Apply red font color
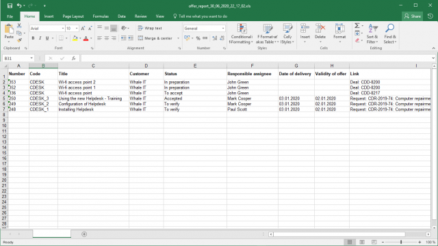Viewport: 438px width, 246px height. pyautogui.click(x=86, y=38)
